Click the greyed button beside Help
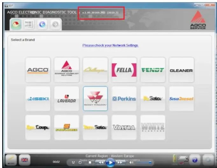The height and width of the screenshot is (168, 217). click(208, 160)
